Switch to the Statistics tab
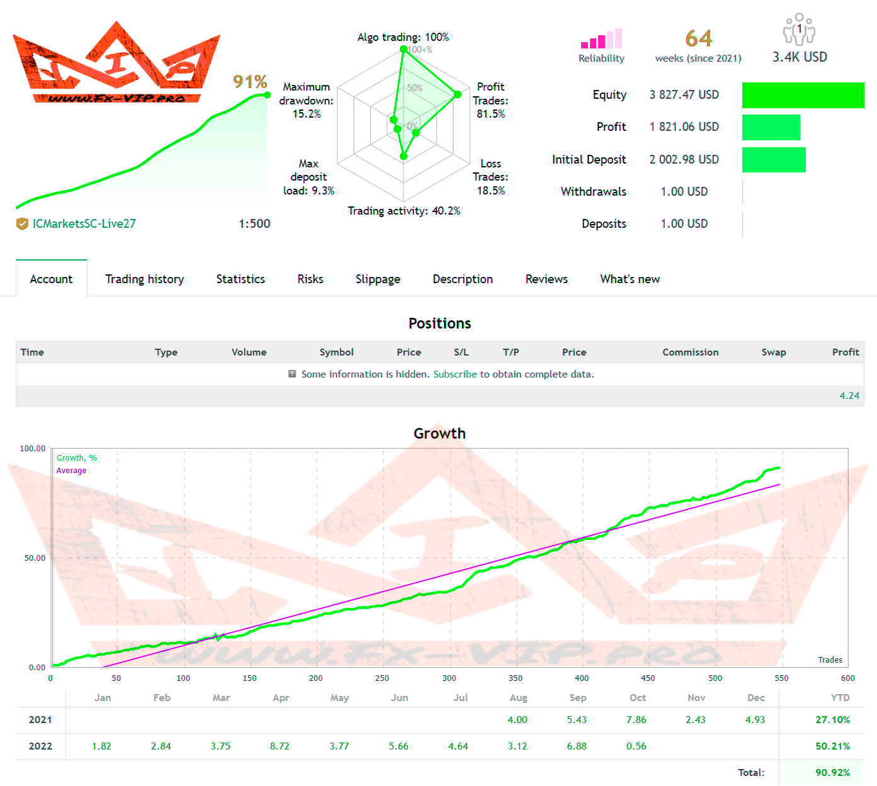Image resolution: width=877 pixels, height=786 pixels. click(x=240, y=279)
